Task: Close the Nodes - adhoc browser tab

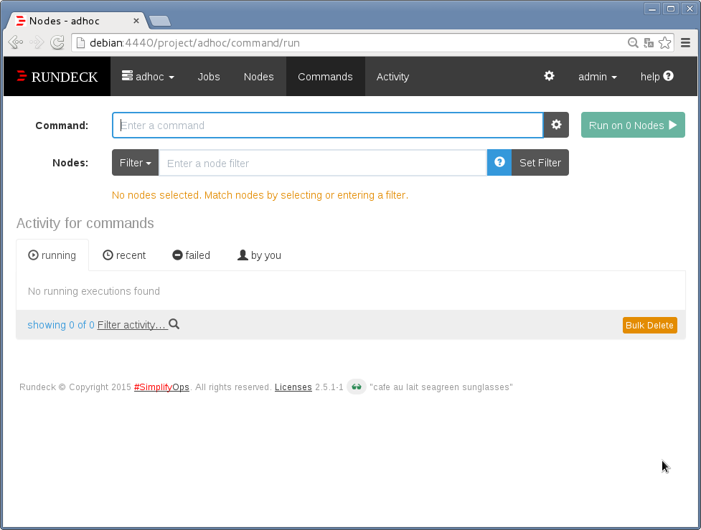Action: tap(136, 21)
